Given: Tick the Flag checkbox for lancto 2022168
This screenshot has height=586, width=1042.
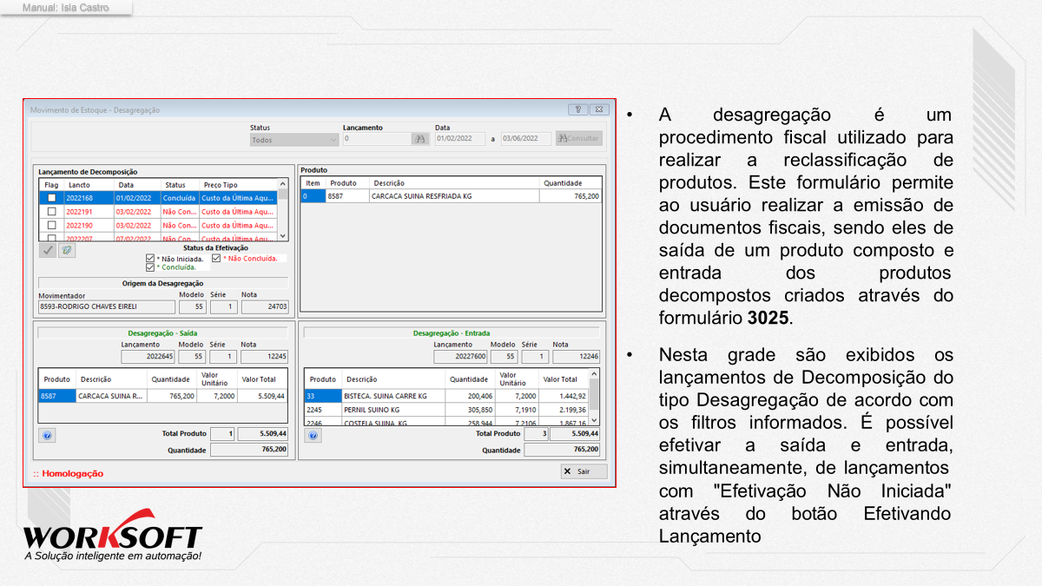Looking at the screenshot, I should (x=51, y=198).
